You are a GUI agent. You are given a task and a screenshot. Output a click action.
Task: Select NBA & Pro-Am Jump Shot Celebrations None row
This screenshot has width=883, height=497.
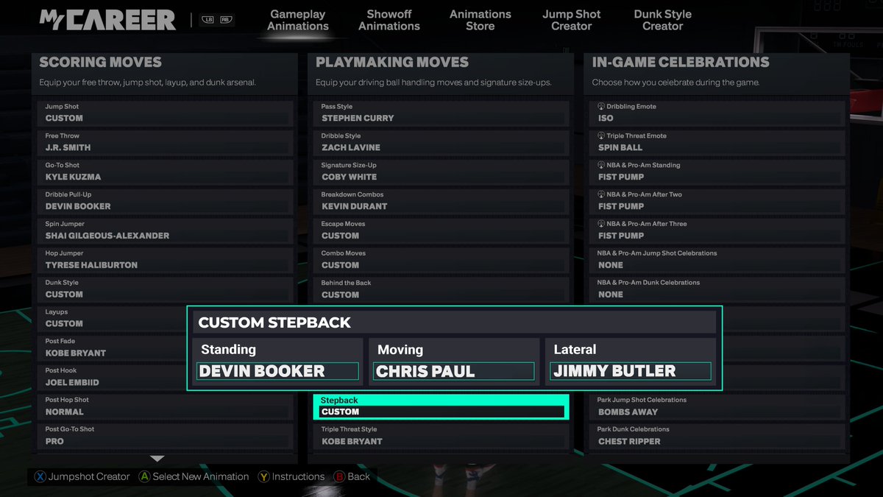tap(719, 260)
